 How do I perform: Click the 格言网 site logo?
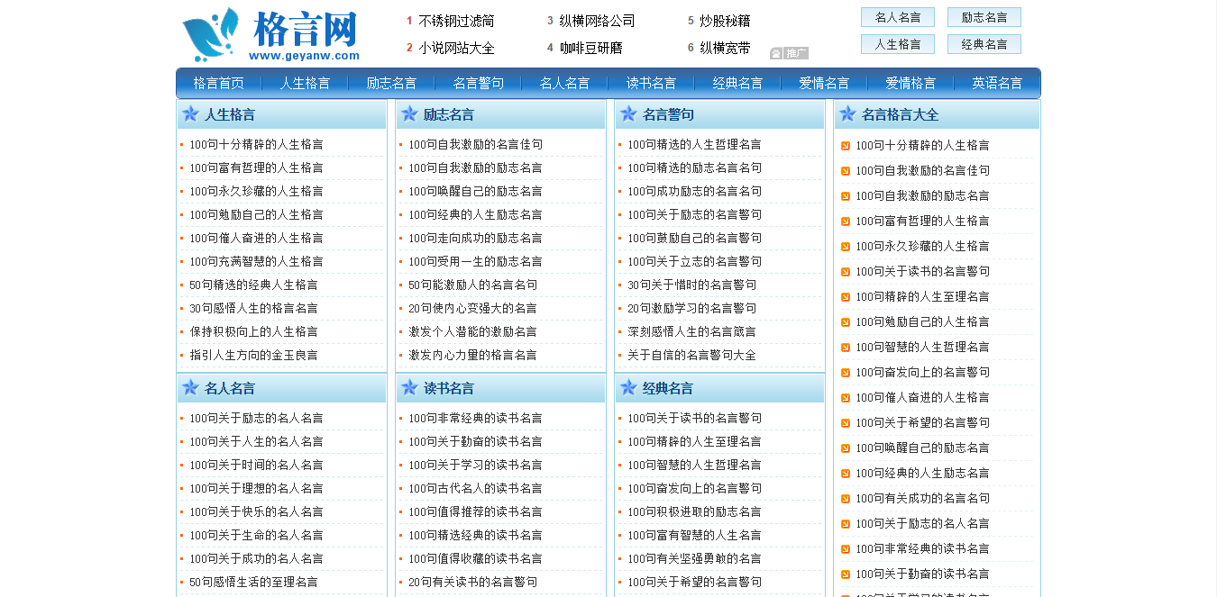[270, 36]
